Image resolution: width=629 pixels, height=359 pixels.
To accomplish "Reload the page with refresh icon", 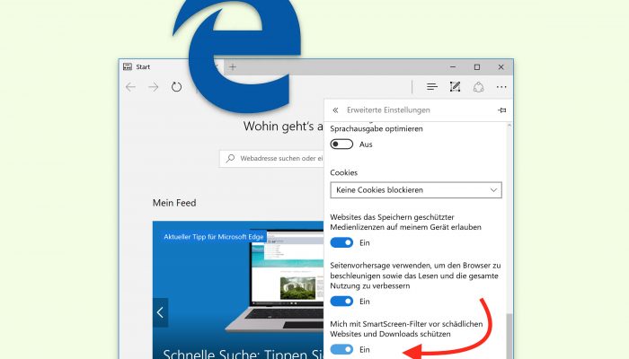I will coord(176,86).
